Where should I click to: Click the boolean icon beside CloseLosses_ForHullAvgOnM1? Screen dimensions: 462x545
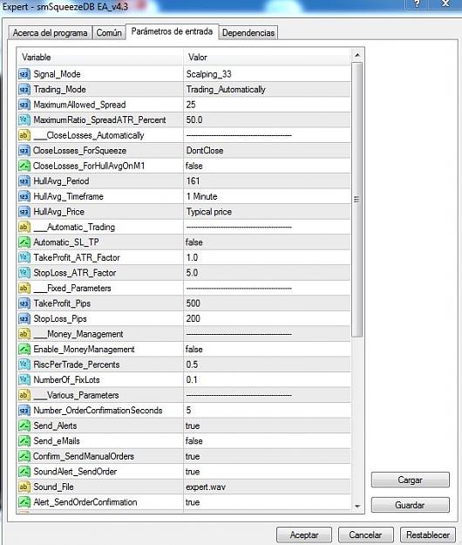click(x=24, y=166)
